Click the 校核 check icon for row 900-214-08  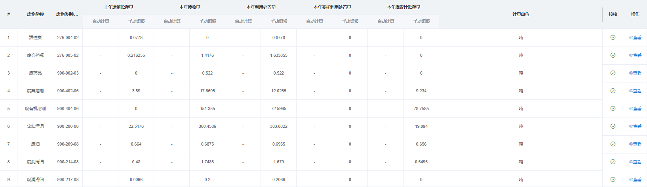pos(613,162)
